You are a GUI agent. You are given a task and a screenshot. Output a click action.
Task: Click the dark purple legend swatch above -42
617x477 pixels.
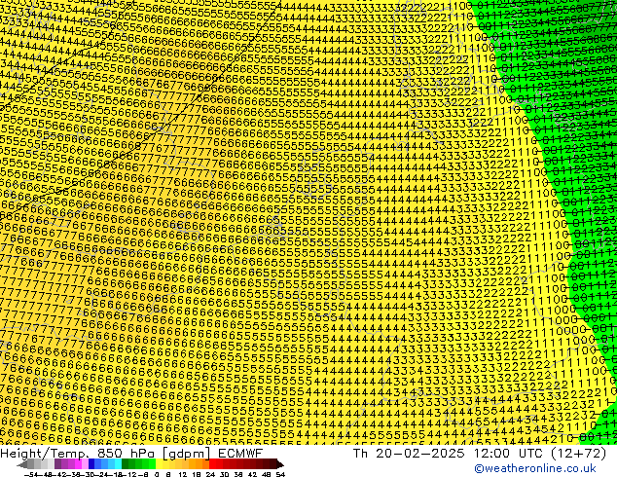coord(57,463)
